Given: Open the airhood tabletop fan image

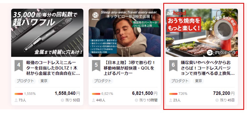Looking at the screenshot, I should (202, 33).
